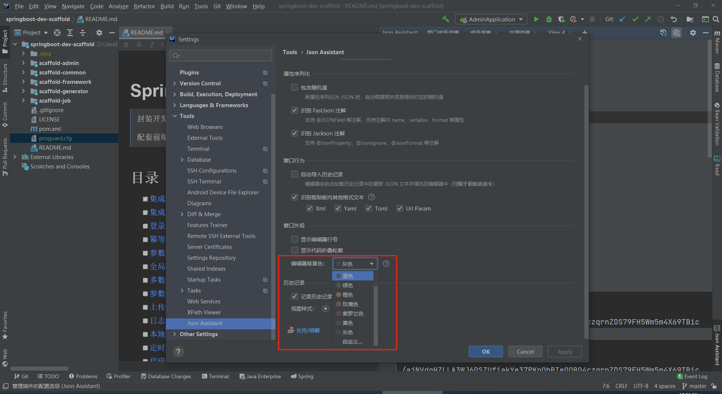The height and width of the screenshot is (394, 722).
Task: Open the Database panel on the right sidebar
Action: [717, 77]
